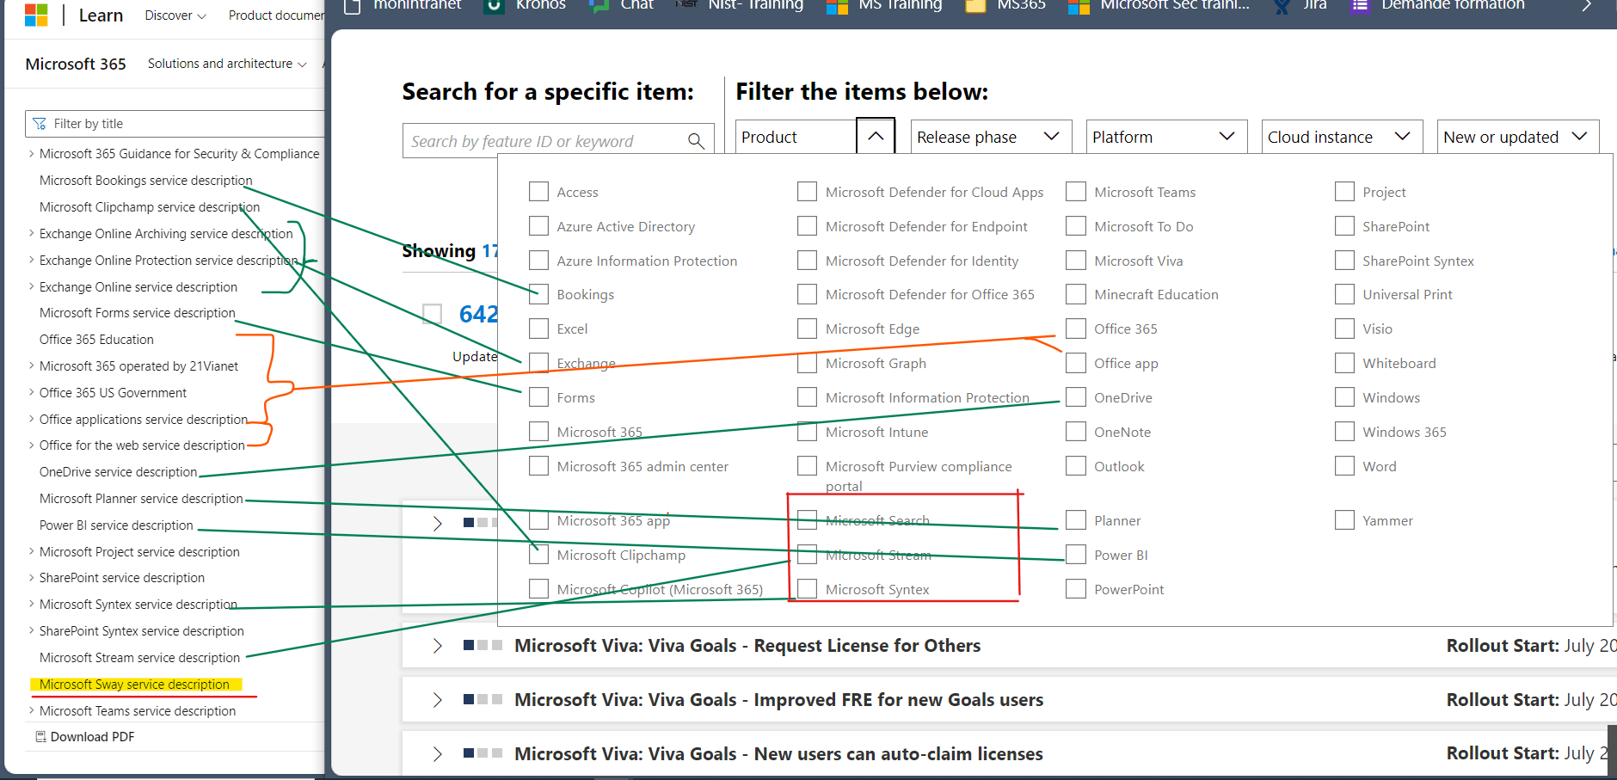Check the Microsoft Stream checkbox
1617x780 pixels.
(x=807, y=555)
